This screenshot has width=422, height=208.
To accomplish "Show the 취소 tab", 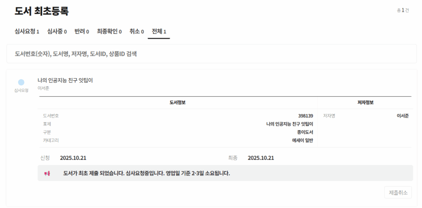I will click(137, 31).
